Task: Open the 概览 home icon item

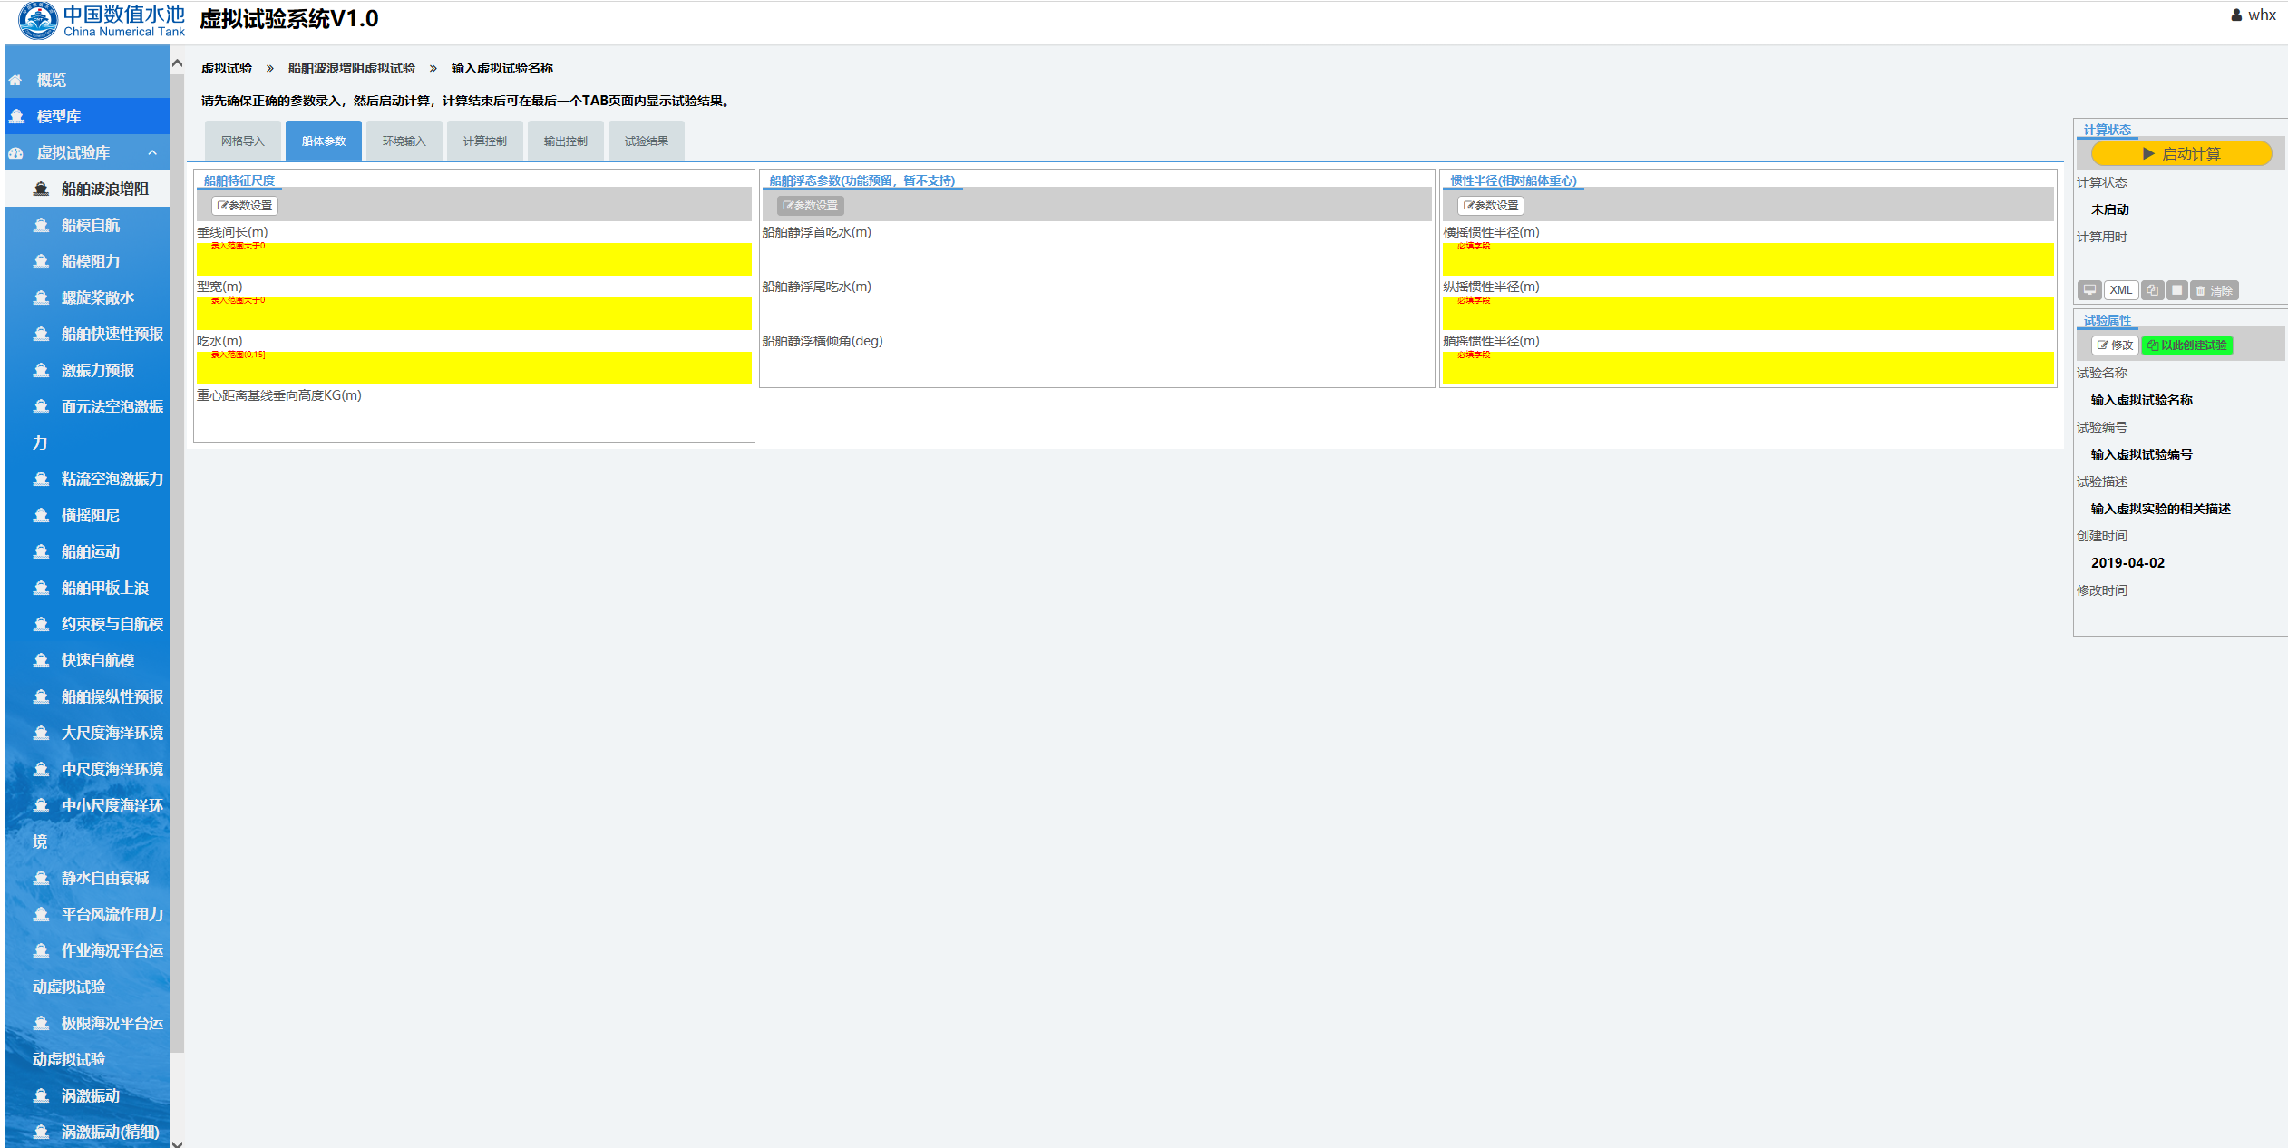Action: pos(51,80)
